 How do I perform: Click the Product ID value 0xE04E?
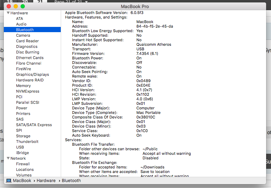pos(144,85)
